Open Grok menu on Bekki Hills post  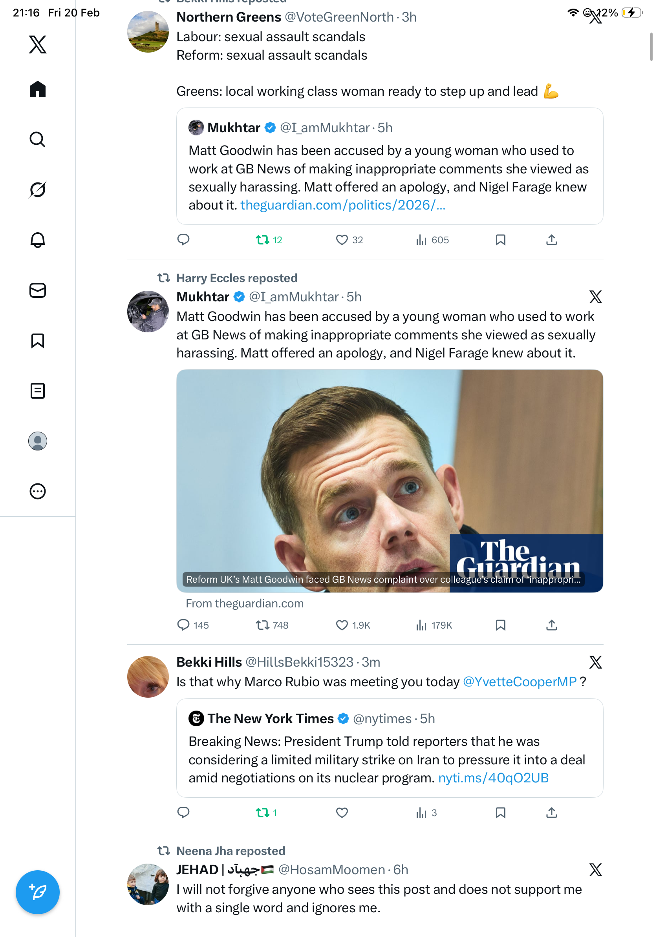click(x=595, y=662)
